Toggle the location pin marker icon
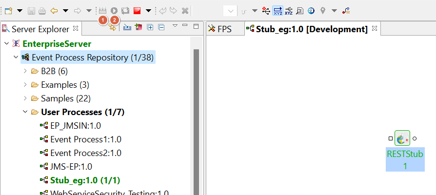 point(323,10)
